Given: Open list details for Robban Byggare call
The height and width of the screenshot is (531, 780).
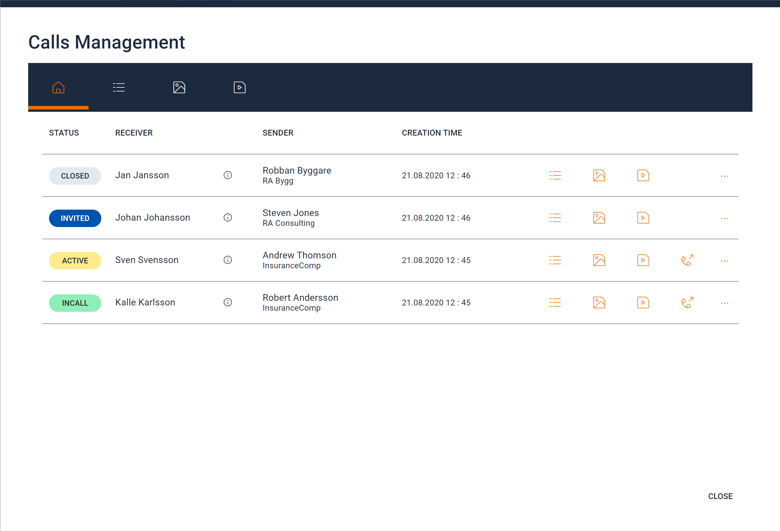Looking at the screenshot, I should pyautogui.click(x=555, y=175).
